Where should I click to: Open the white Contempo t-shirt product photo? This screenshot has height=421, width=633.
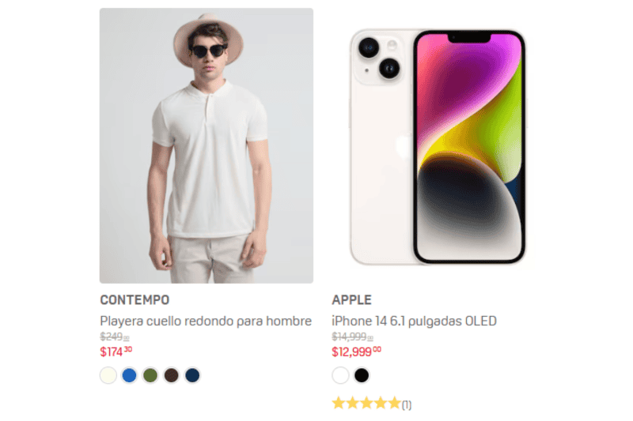(207, 145)
